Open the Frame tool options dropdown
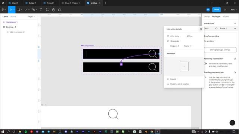The height and width of the screenshot is (134, 239). tap(22, 10)
